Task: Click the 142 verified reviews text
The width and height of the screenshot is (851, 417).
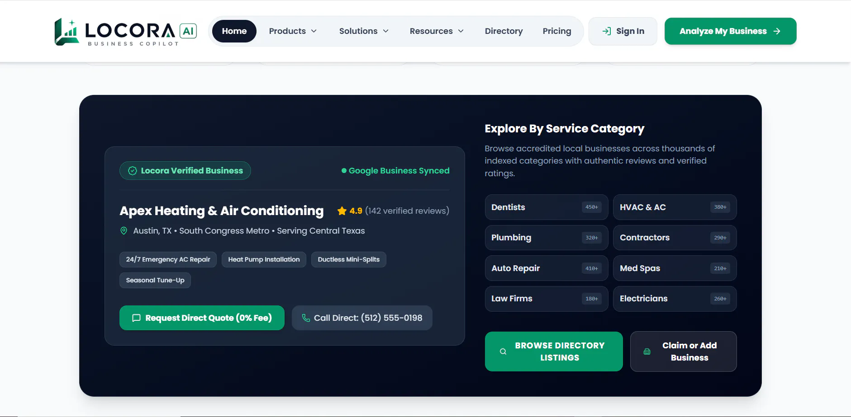Action: 407,211
